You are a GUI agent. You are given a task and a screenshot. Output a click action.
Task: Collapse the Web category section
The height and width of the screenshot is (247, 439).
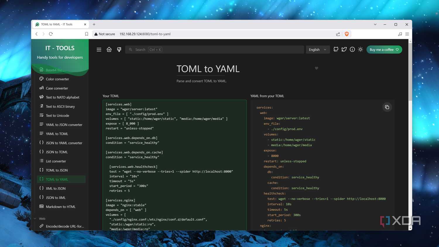[x=40, y=219]
